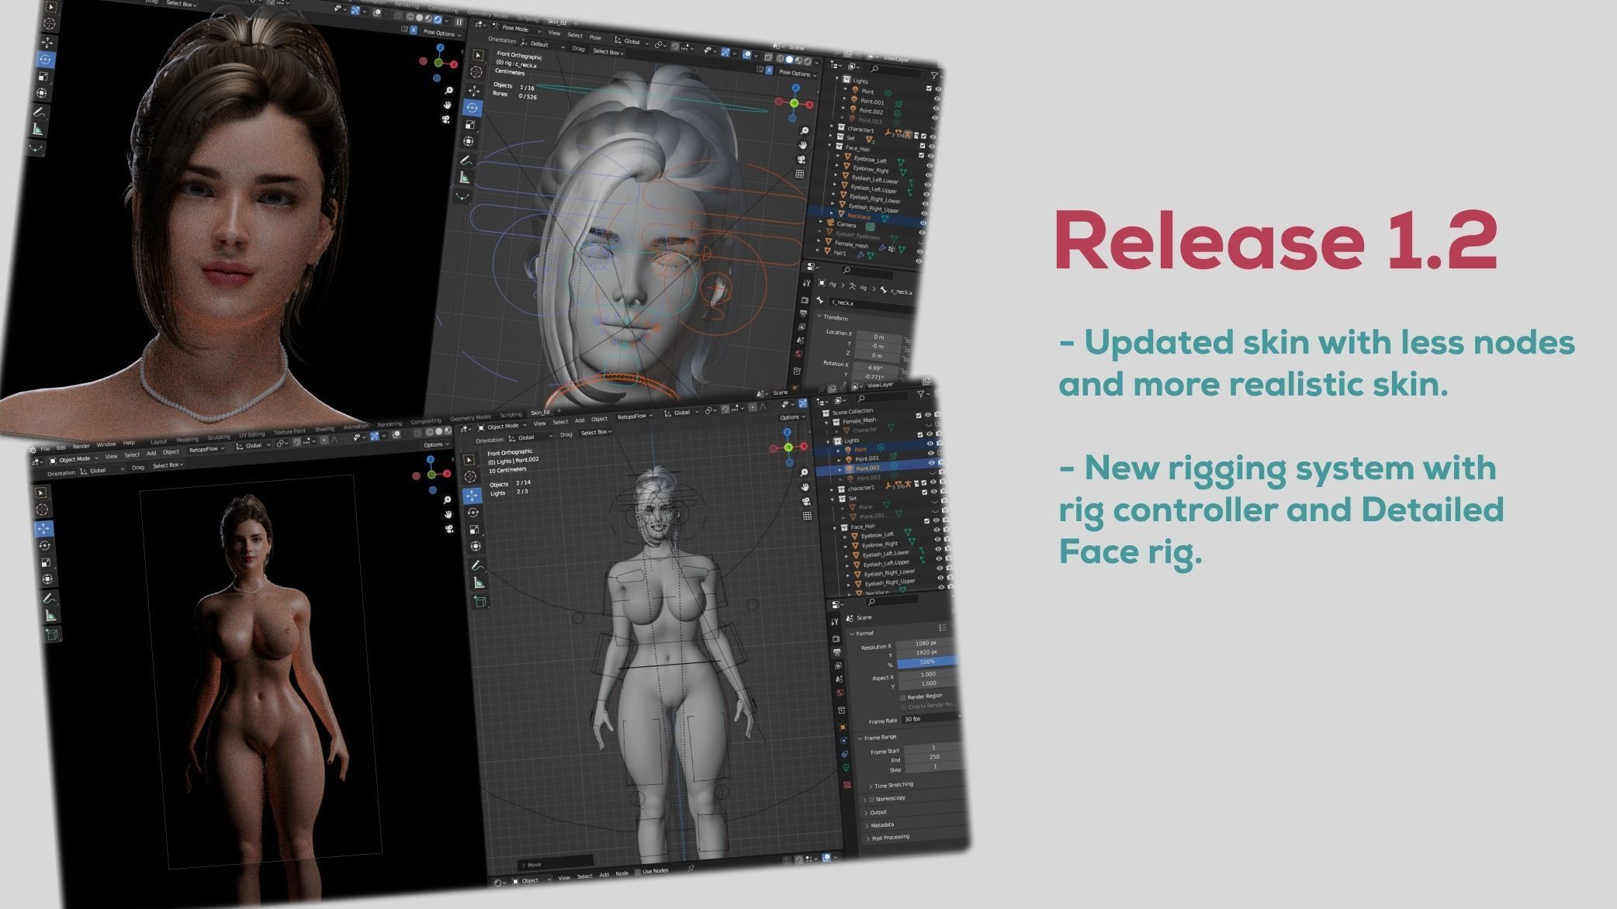This screenshot has height=909, width=1617.
Task: Switch to the UV Editing workspace tab
Action: (251, 434)
